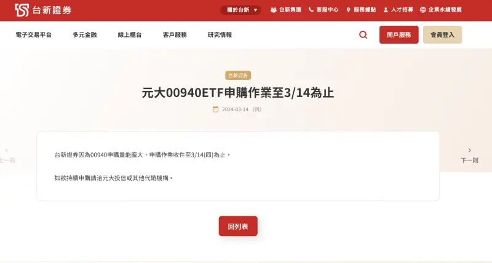Image resolution: width=492 pixels, height=263 pixels.
Task: Click the 台新公告 category tag
Action: point(238,76)
